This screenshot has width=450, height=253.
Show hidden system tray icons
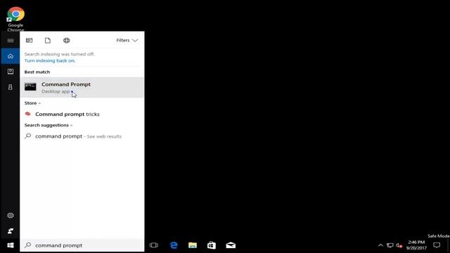pyautogui.click(x=380, y=245)
